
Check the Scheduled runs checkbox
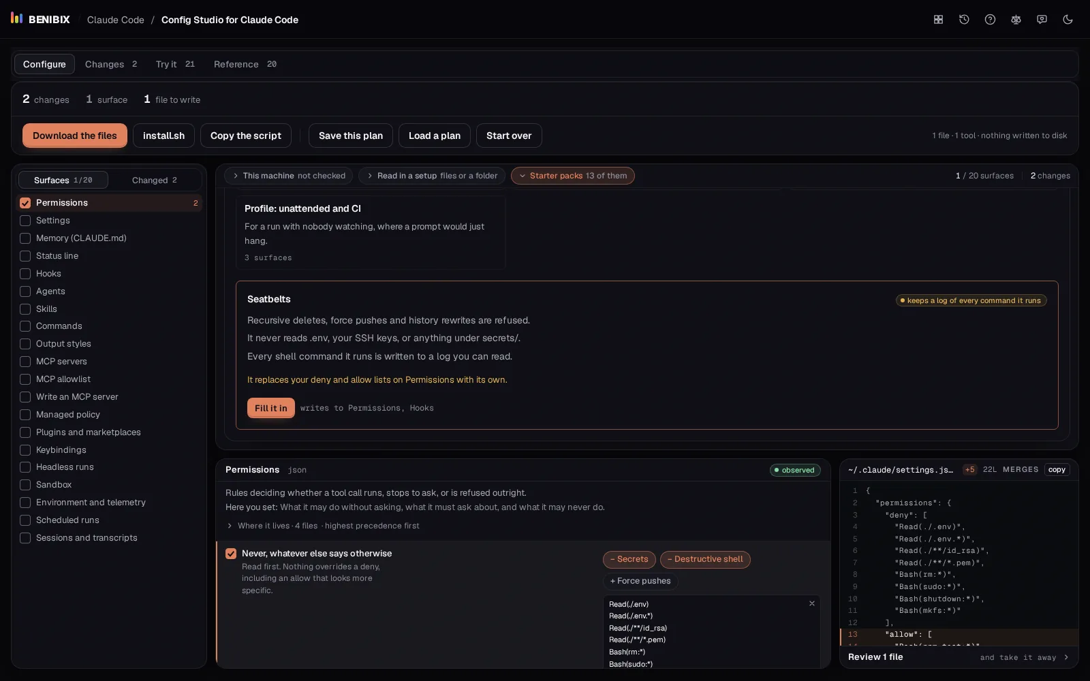(25, 520)
